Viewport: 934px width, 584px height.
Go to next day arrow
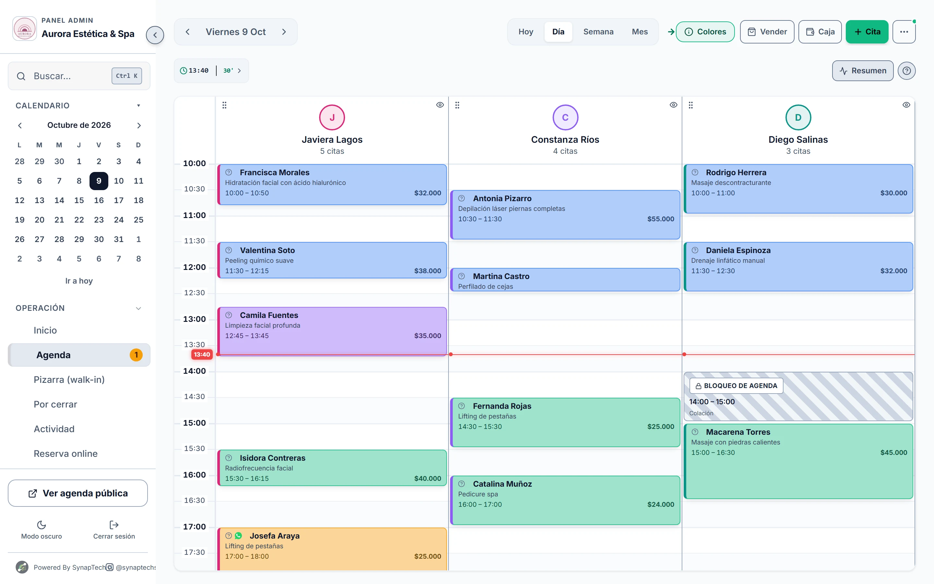284,32
